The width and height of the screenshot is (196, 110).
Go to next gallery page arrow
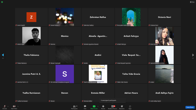pyautogui.click(x=193, y=55)
